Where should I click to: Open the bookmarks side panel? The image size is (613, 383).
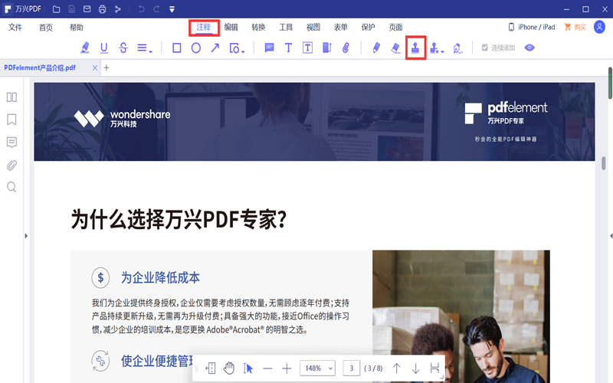[11, 119]
